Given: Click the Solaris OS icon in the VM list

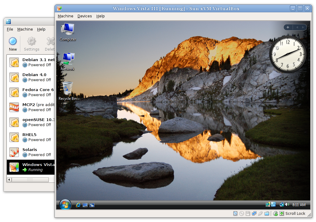Looking at the screenshot, I should point(14,152).
